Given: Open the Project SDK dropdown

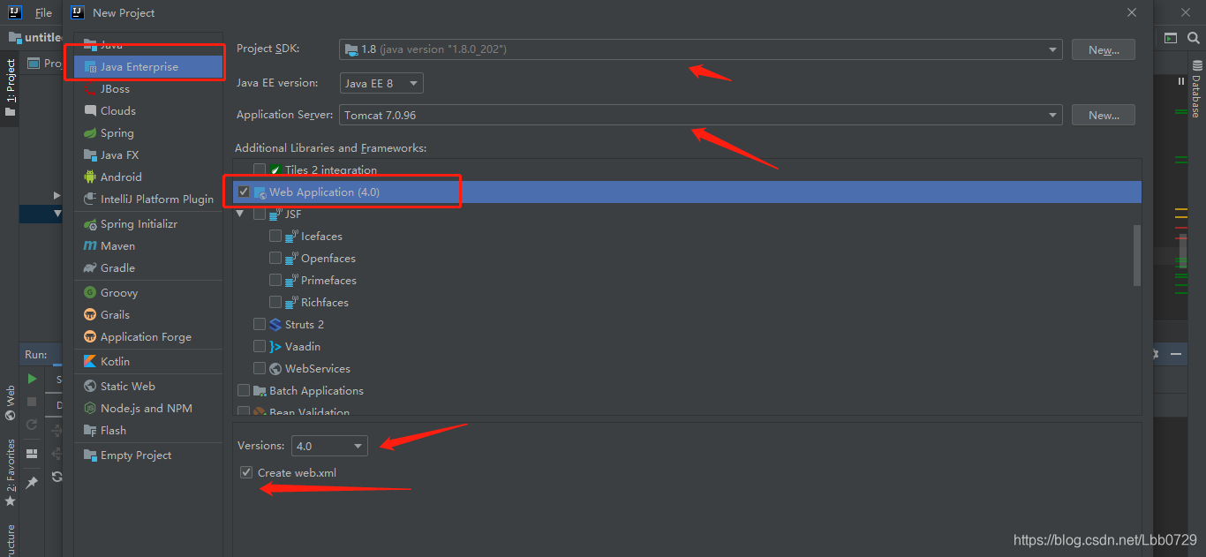Looking at the screenshot, I should [x=700, y=49].
